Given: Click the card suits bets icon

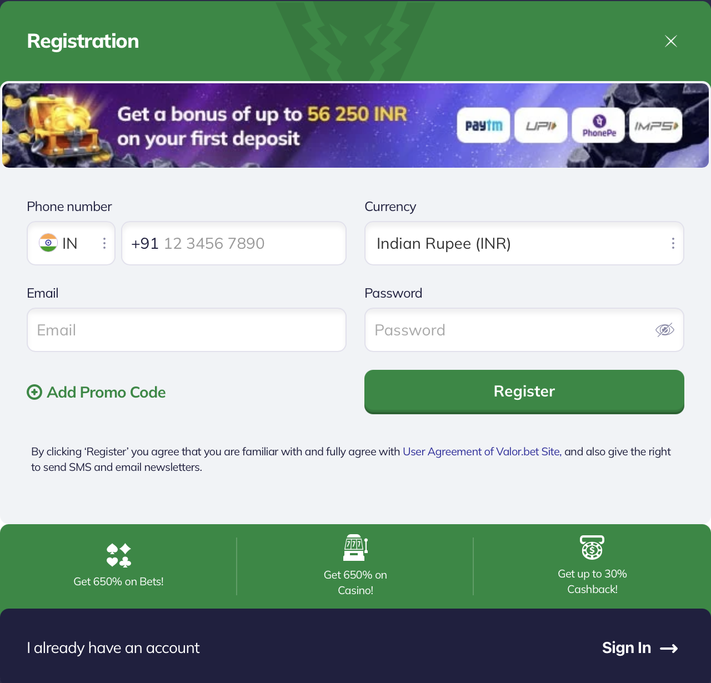Looking at the screenshot, I should (119, 555).
